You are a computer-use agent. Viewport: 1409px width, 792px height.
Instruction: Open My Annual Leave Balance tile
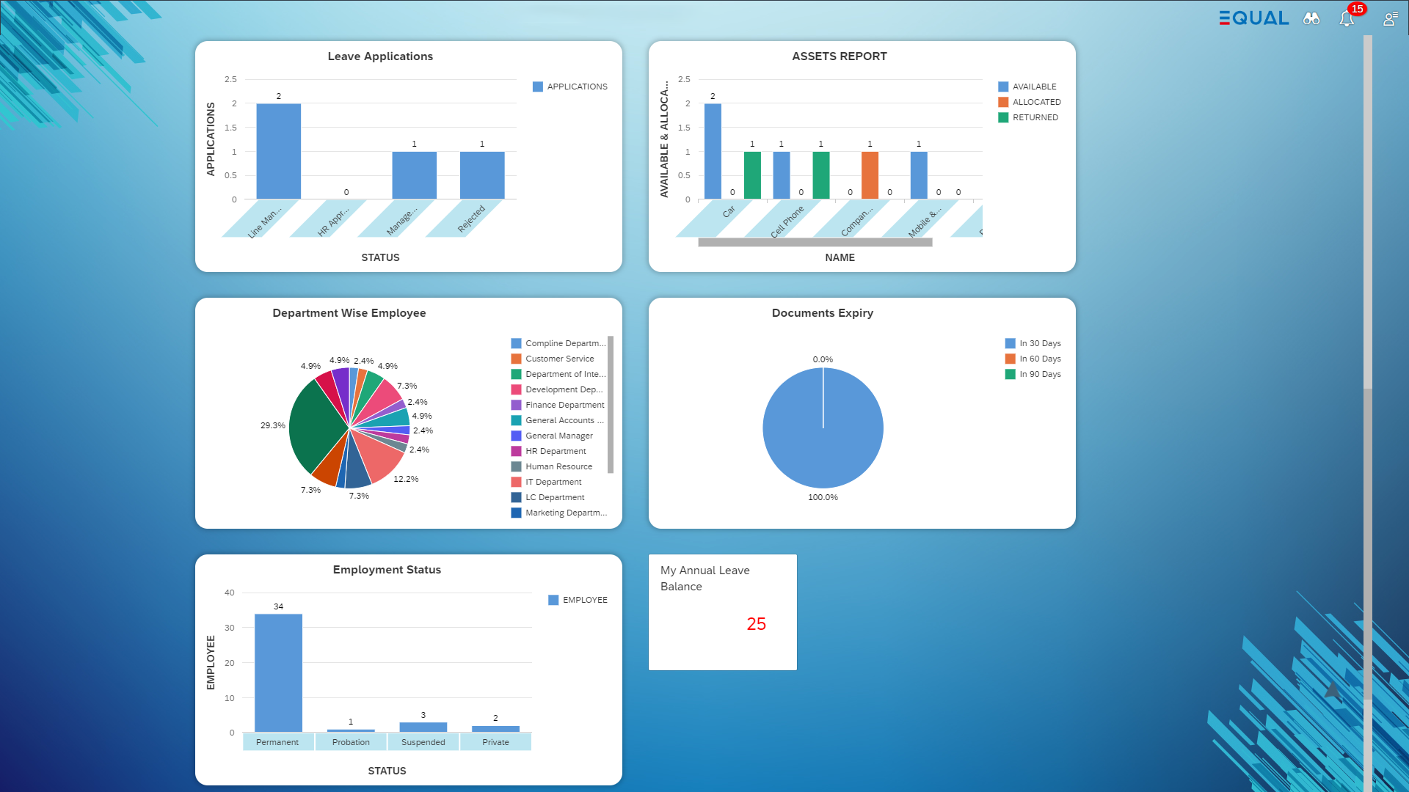pos(722,612)
